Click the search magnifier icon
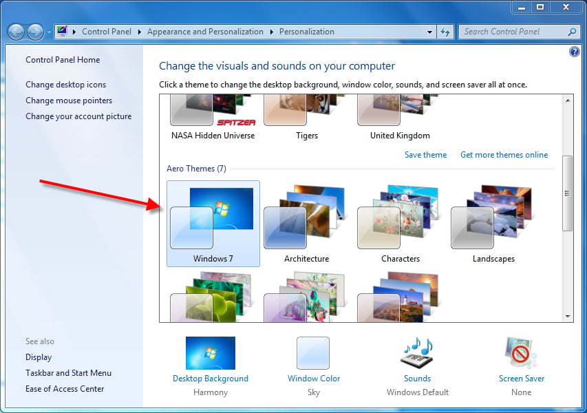 pos(572,32)
